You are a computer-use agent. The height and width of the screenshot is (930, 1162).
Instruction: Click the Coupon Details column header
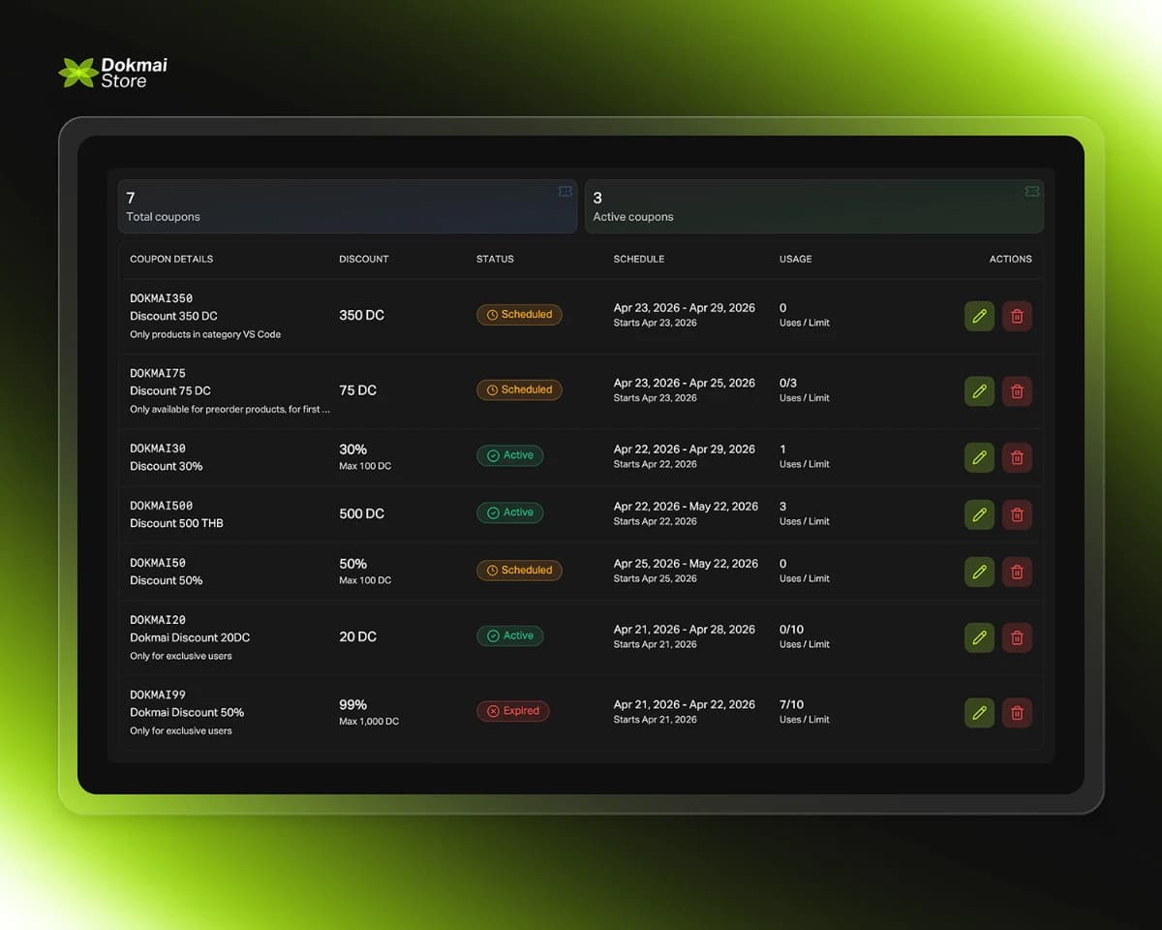(171, 259)
